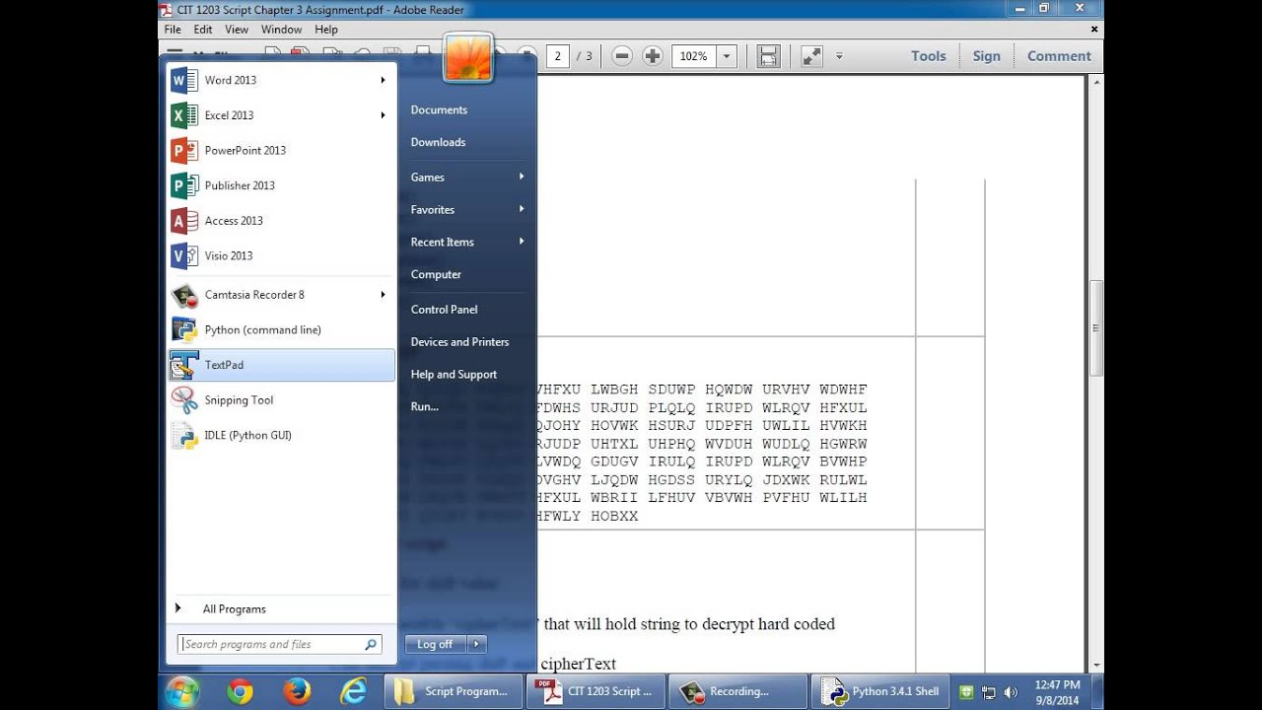Open Internet Explorer from the taskbar

tap(353, 691)
